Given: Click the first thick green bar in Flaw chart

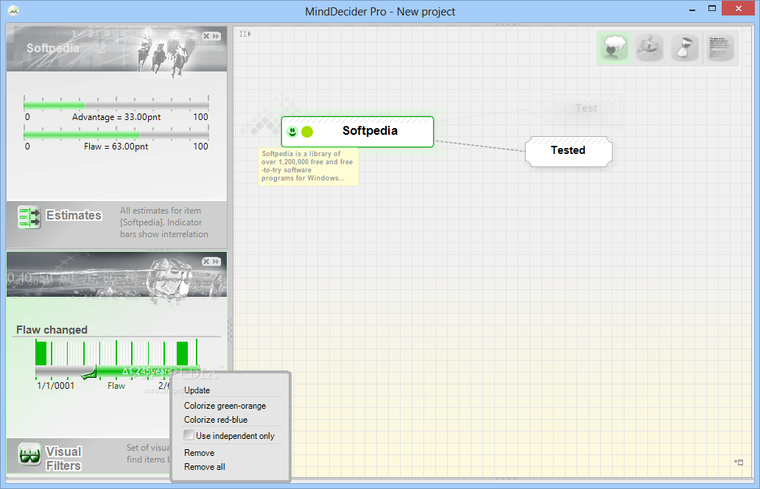Looking at the screenshot, I should click(41, 353).
